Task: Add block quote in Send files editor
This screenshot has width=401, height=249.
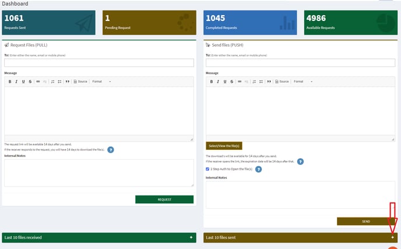Action: pyautogui.click(x=269, y=82)
